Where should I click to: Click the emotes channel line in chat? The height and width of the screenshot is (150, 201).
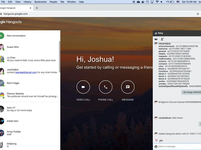[x=174, y=84]
